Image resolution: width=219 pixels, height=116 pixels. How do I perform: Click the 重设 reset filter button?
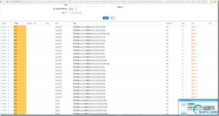(112, 18)
